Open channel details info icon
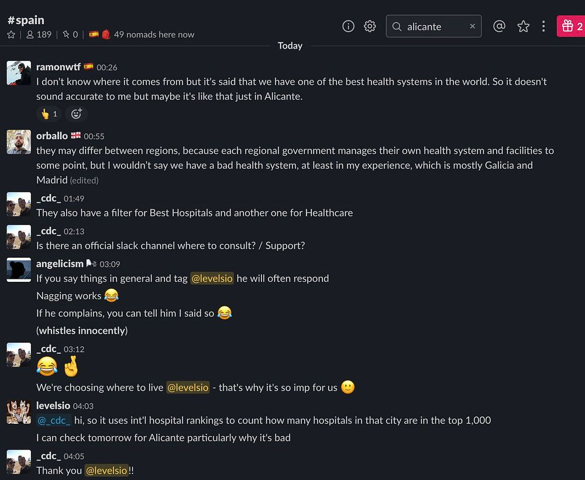The height and width of the screenshot is (480, 585). [x=348, y=26]
